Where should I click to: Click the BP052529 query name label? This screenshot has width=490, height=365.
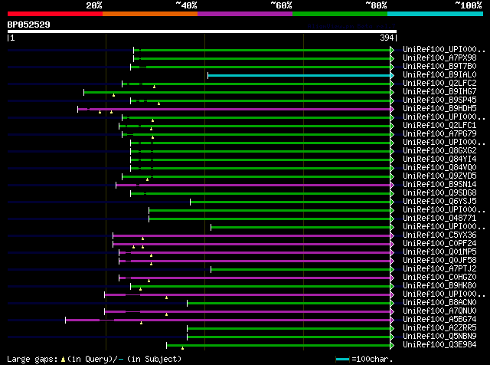[29, 25]
